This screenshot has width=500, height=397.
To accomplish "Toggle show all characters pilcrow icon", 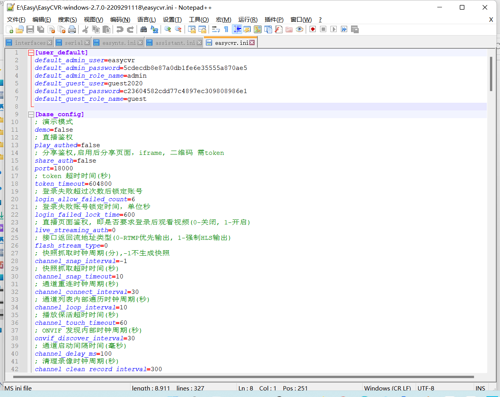I will pyautogui.click(x=226, y=29).
